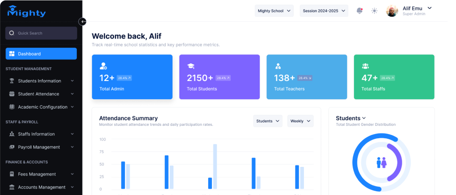Click the Total Admin card icon

coord(103,66)
